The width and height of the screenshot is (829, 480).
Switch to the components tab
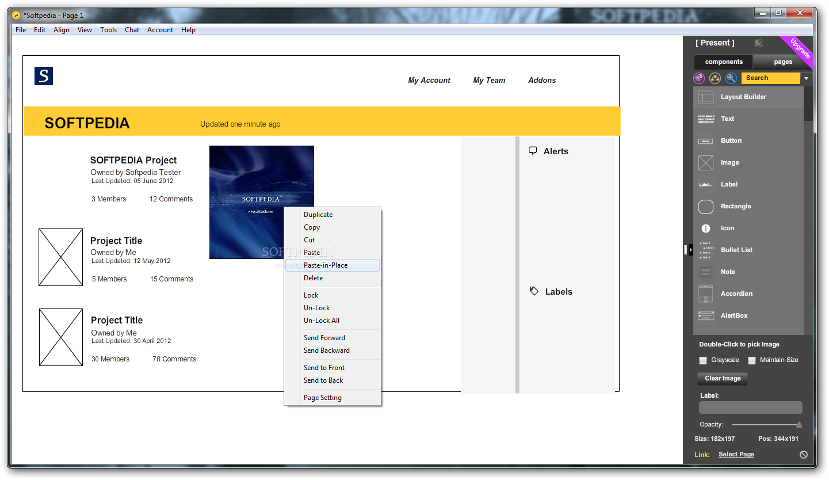pos(724,62)
